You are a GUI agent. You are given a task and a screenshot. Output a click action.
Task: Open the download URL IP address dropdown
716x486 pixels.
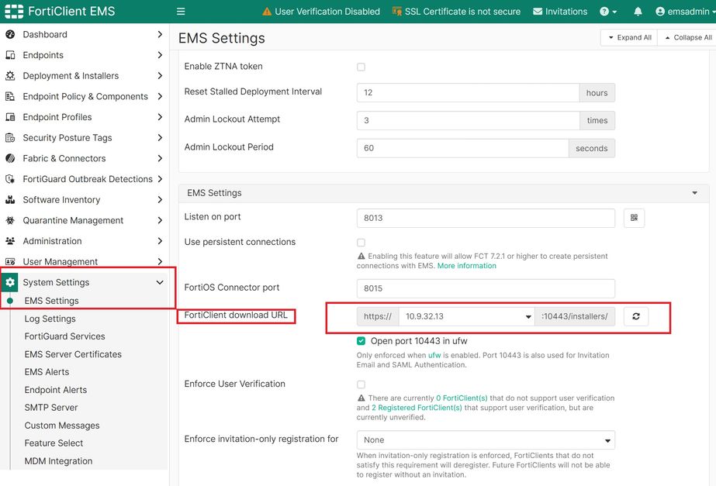tap(466, 316)
